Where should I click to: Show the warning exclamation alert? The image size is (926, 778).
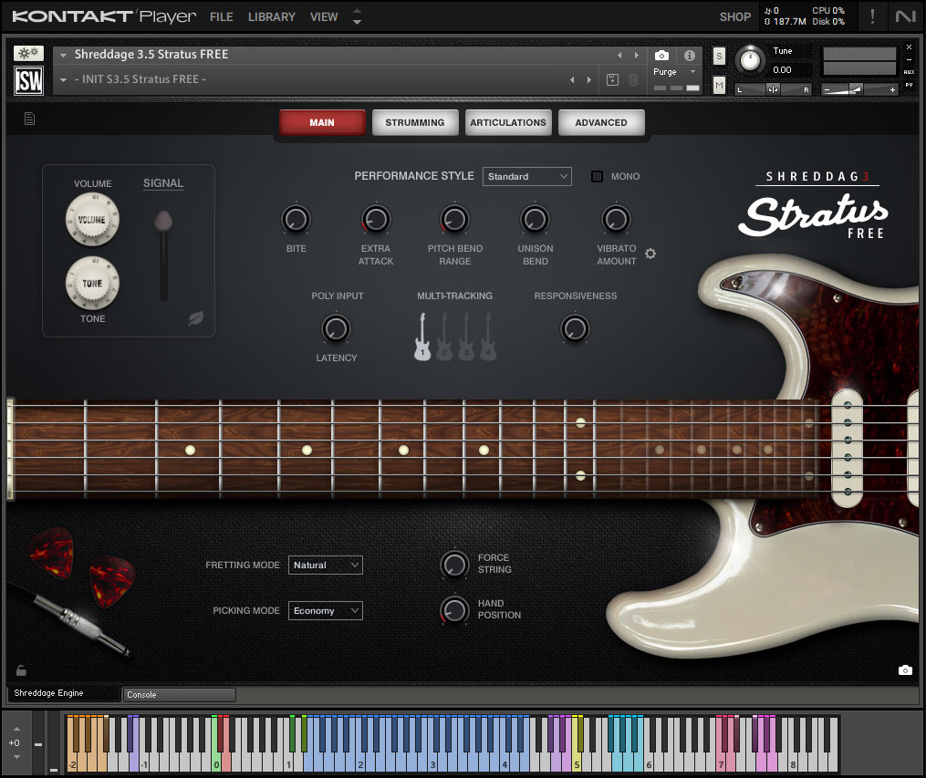(872, 16)
